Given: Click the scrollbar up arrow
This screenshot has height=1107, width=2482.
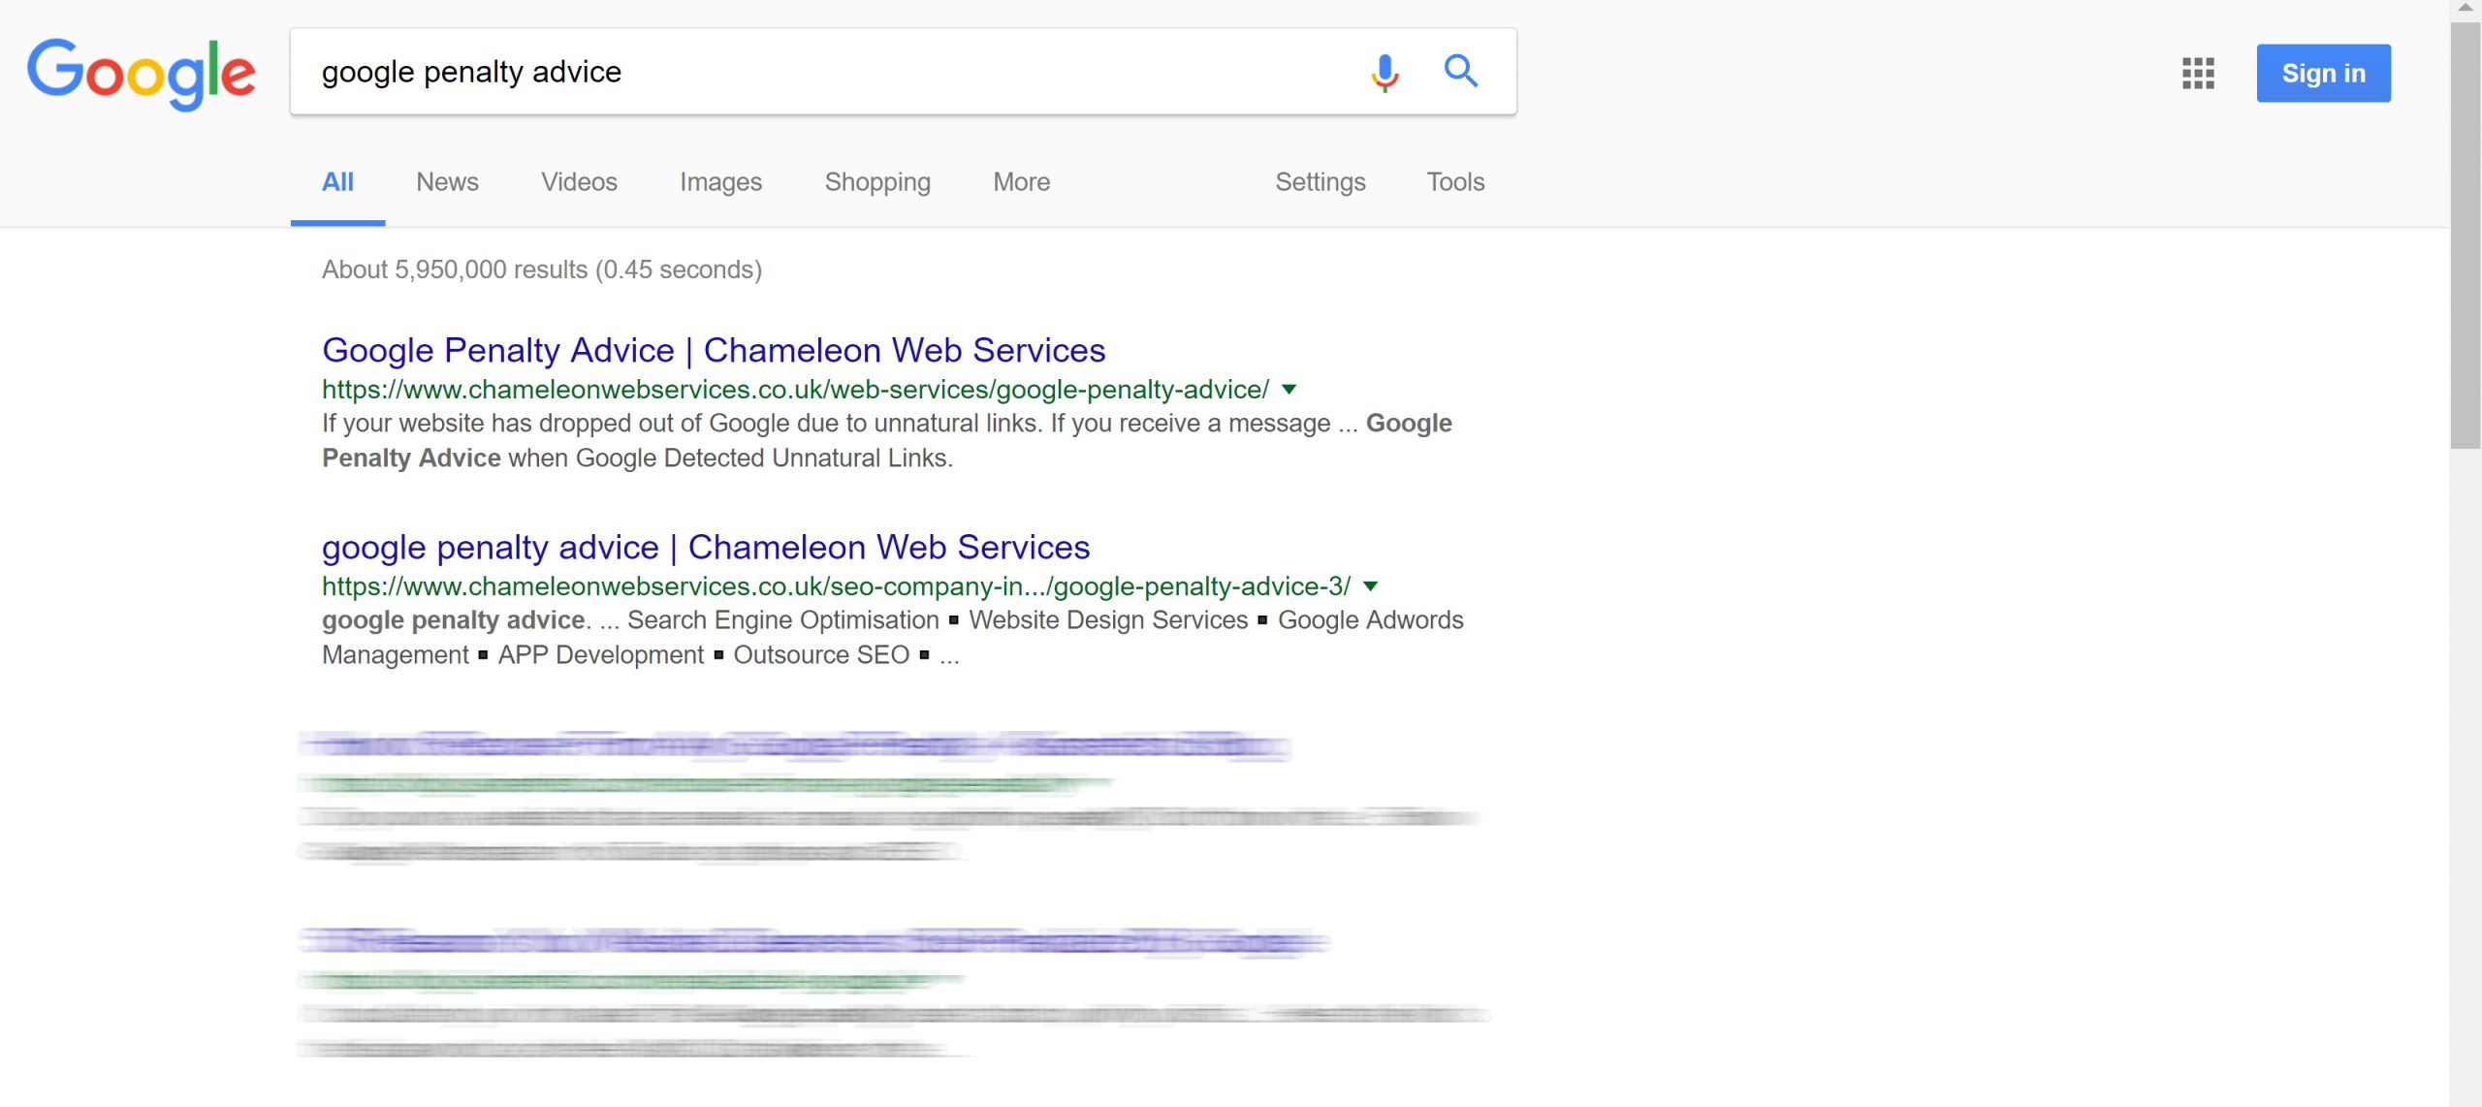Looking at the screenshot, I should point(2466,9).
